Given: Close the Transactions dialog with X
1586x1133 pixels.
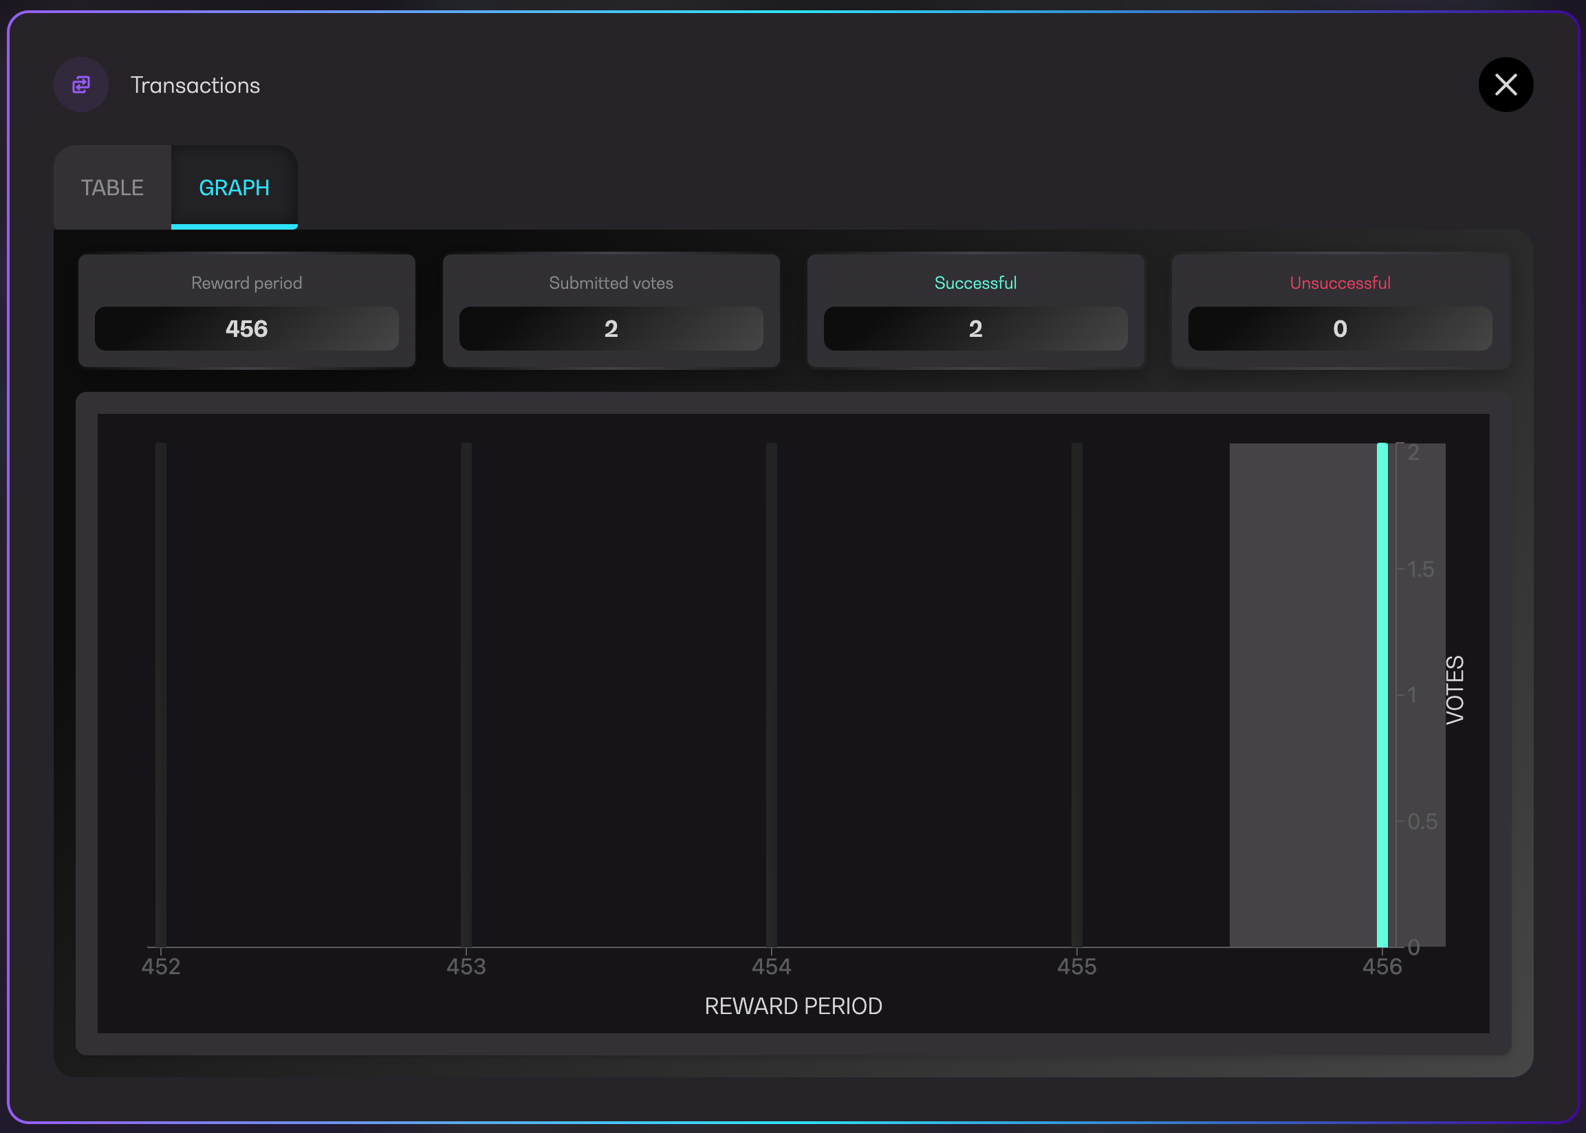Looking at the screenshot, I should [x=1505, y=85].
